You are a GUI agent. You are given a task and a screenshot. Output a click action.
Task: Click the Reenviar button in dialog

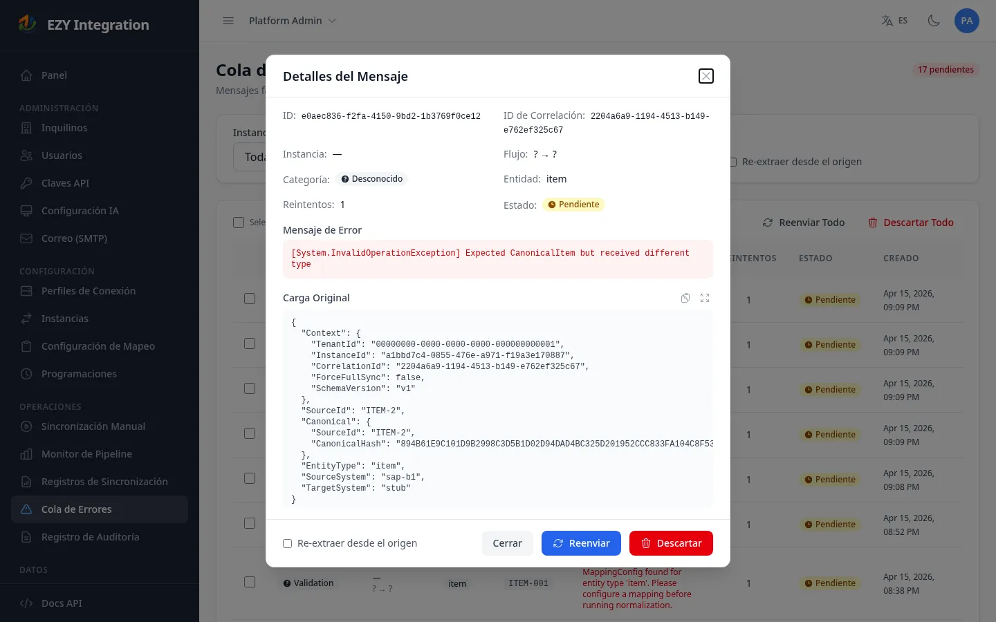point(581,543)
